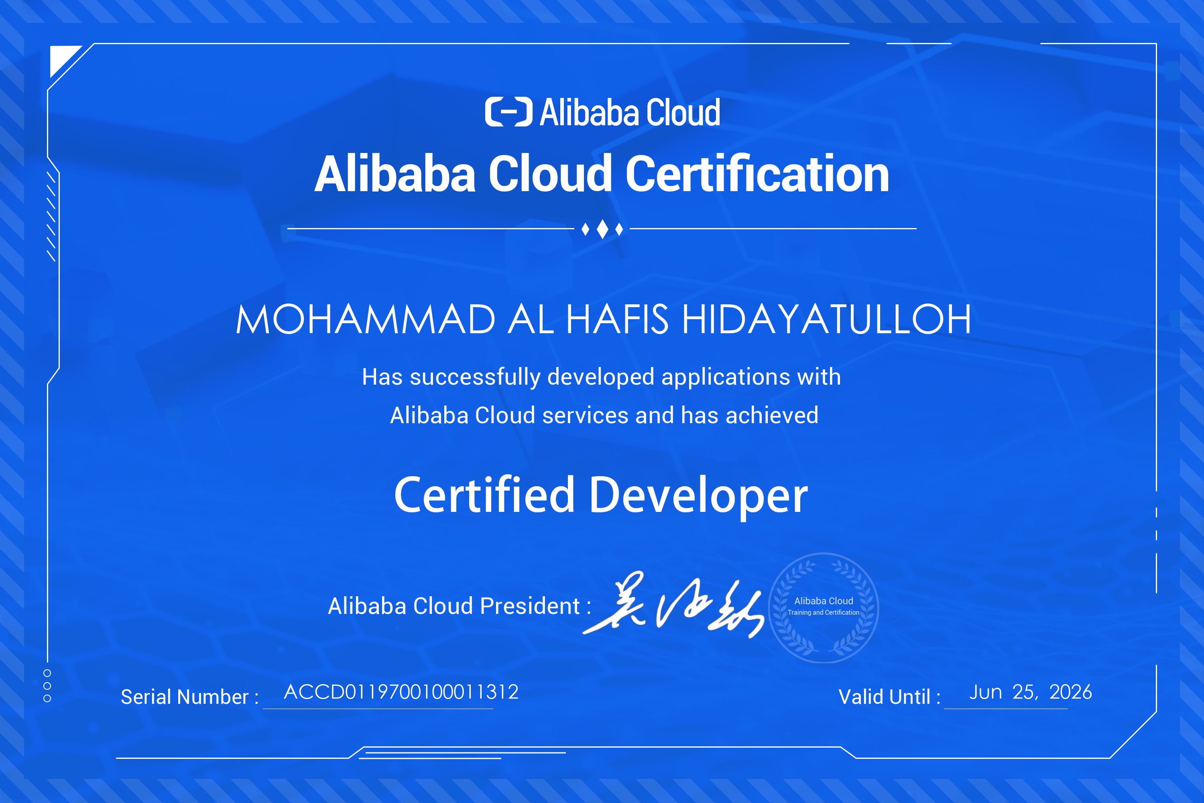Click the left small diamond in the divider
The image size is (1204, 803).
point(586,229)
